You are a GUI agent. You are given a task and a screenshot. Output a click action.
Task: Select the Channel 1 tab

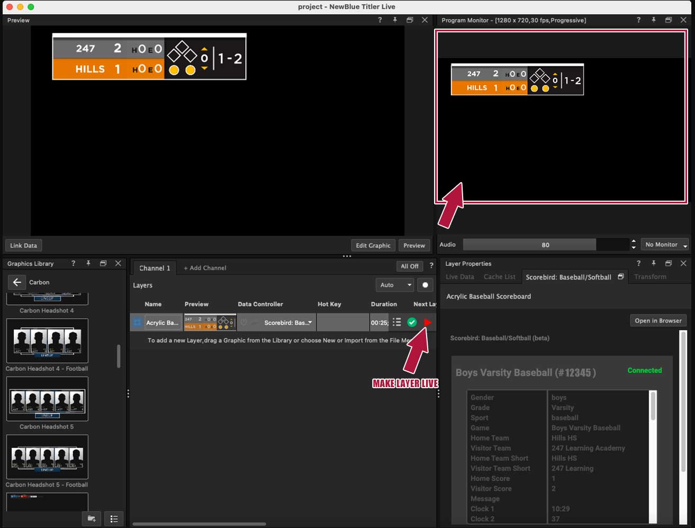155,268
